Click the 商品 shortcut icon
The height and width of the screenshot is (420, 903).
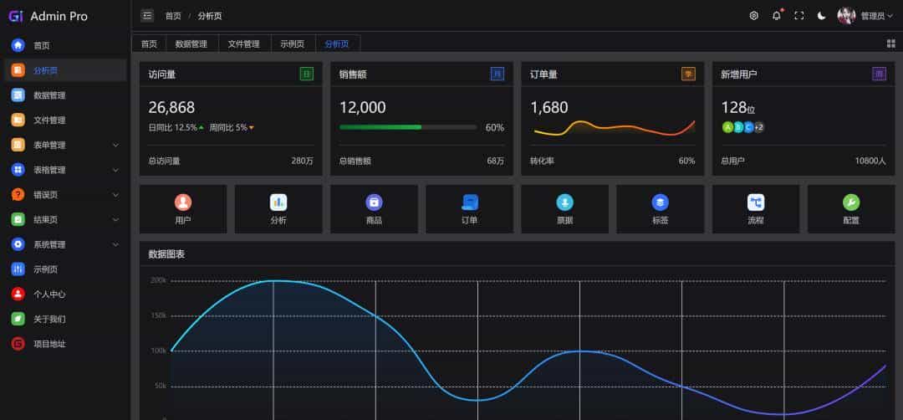coord(374,202)
